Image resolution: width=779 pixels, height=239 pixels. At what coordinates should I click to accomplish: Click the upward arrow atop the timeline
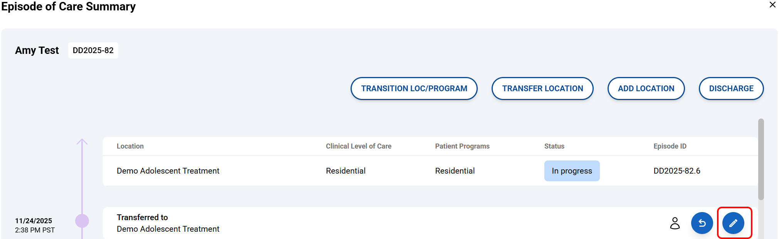click(x=82, y=142)
